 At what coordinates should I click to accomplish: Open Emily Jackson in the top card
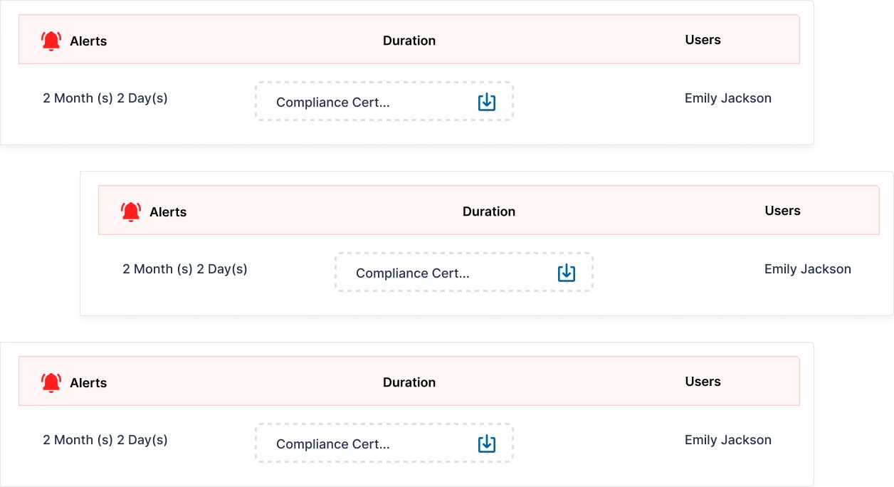point(727,98)
